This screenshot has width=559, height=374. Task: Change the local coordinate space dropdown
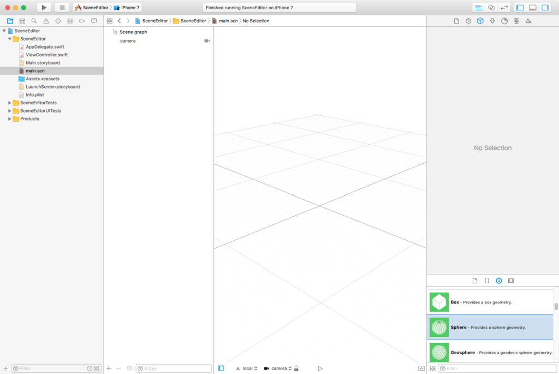(x=247, y=369)
